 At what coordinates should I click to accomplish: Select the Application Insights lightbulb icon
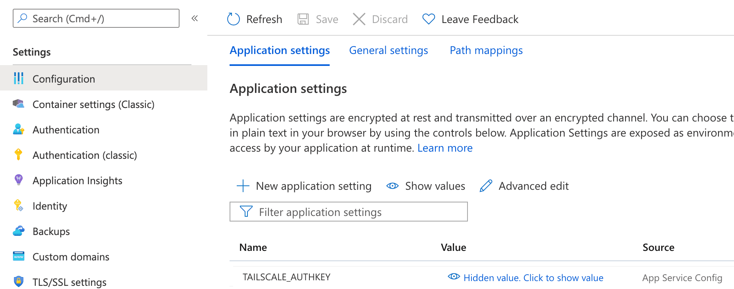tap(19, 180)
